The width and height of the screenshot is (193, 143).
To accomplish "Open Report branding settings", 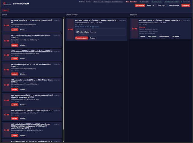I will pyautogui.click(x=174, y=5).
